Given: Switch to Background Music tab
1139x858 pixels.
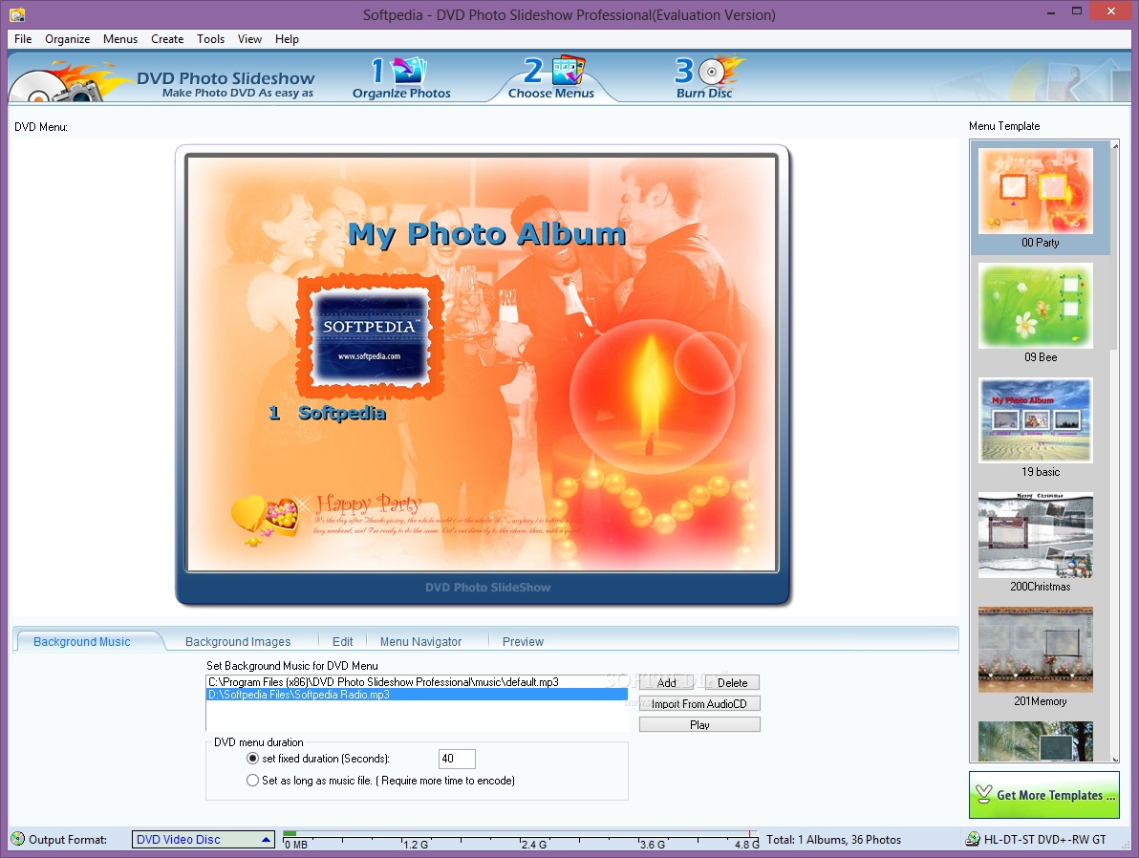Looking at the screenshot, I should click(x=82, y=641).
